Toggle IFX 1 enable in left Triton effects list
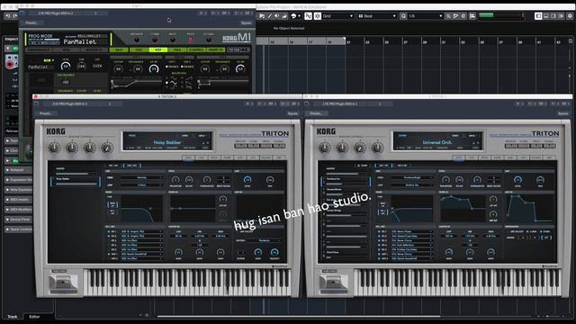Viewport: 576px width, 324px height. pyautogui.click(x=109, y=232)
